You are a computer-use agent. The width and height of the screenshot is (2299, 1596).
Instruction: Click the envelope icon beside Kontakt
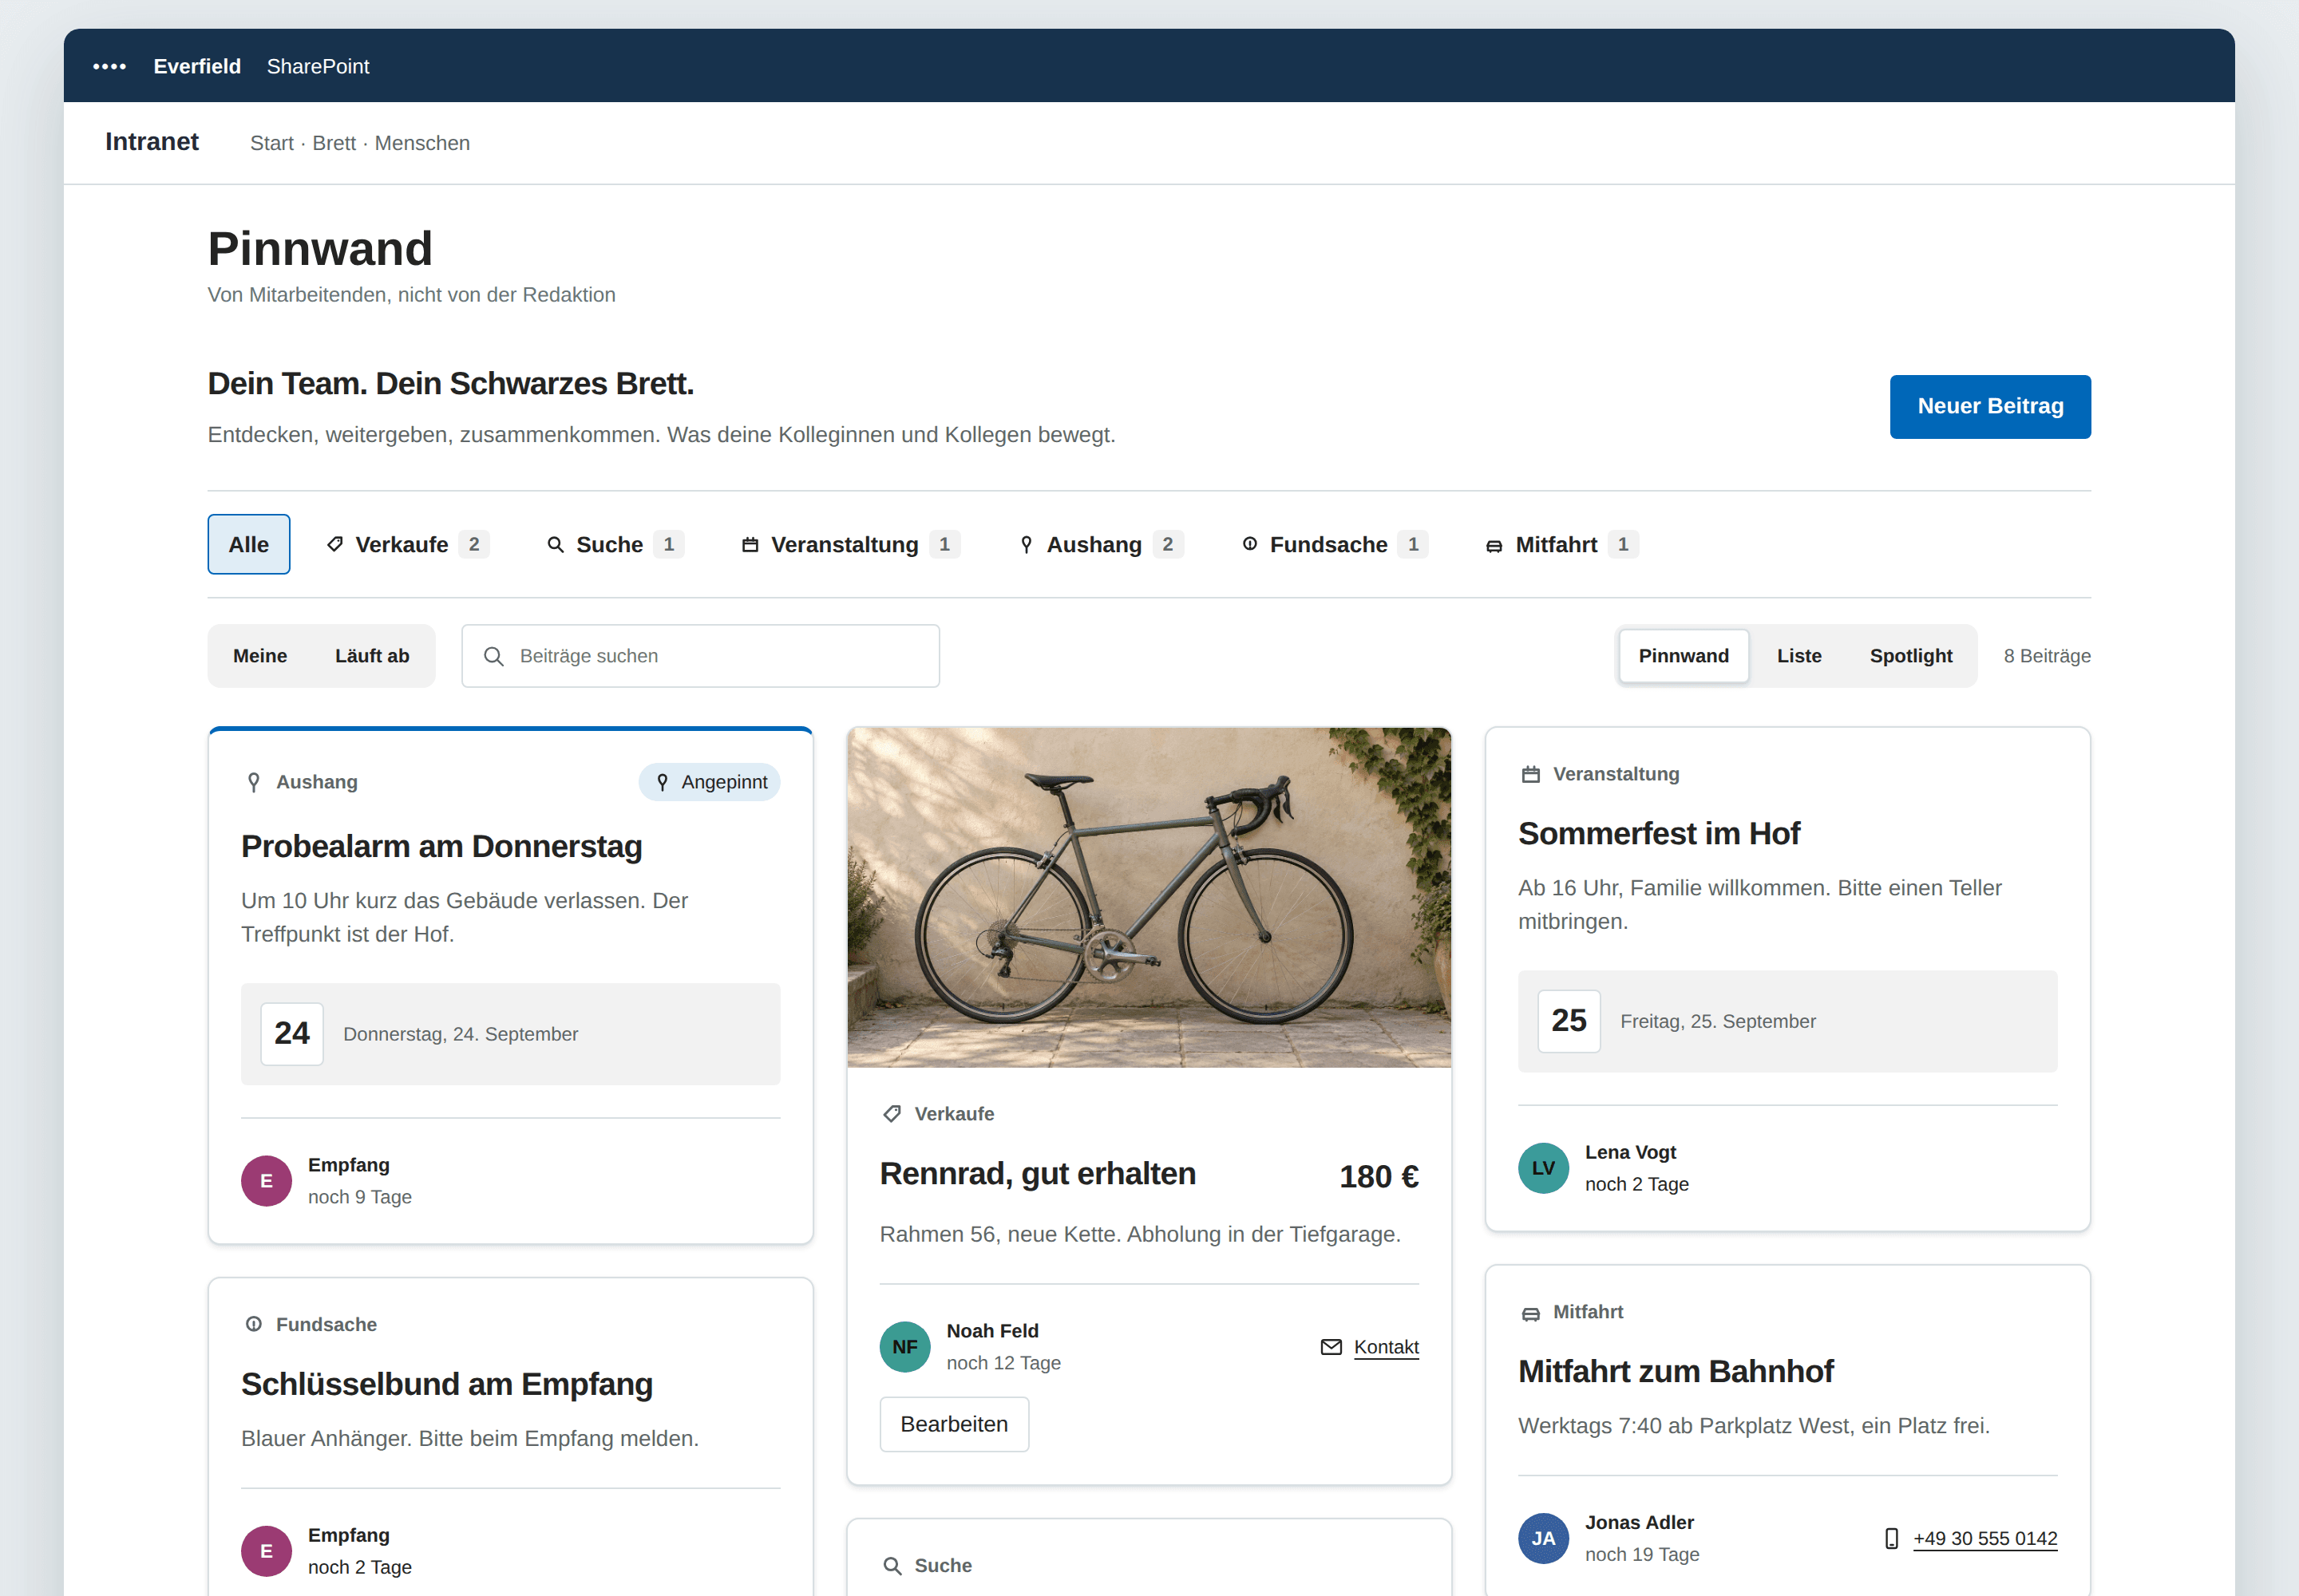point(1331,1347)
